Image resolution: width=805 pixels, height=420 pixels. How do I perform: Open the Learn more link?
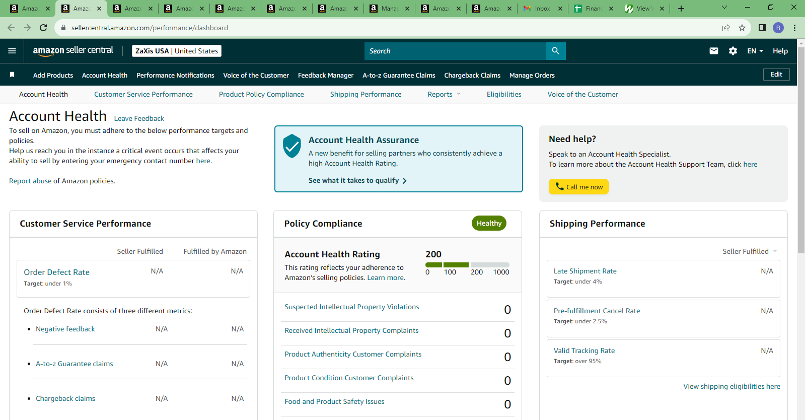pyautogui.click(x=385, y=277)
